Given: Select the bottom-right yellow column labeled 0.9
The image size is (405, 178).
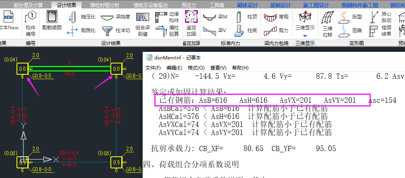Looking at the screenshot, I should (x=116, y=163).
